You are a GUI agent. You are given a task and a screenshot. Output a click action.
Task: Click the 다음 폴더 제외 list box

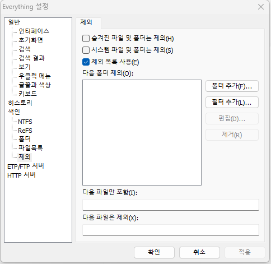tap(142, 133)
